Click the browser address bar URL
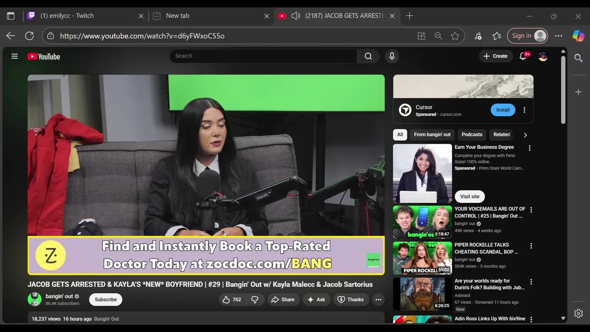The width and height of the screenshot is (590, 332). 142,36
